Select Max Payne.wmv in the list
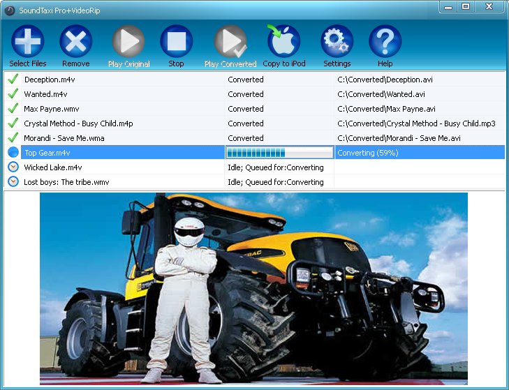 click(50, 109)
